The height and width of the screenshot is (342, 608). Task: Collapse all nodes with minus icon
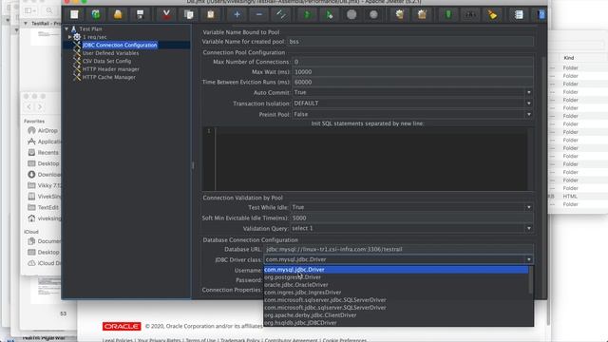pos(259,15)
